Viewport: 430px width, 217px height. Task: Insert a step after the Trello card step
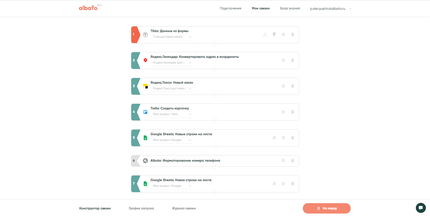[x=215, y=120]
